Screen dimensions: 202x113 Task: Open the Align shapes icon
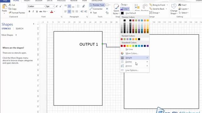137,6
